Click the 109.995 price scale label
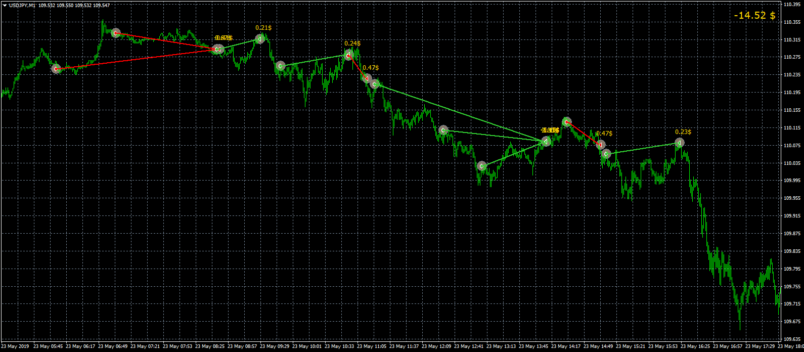The height and width of the screenshot is (352, 804). pos(791,181)
